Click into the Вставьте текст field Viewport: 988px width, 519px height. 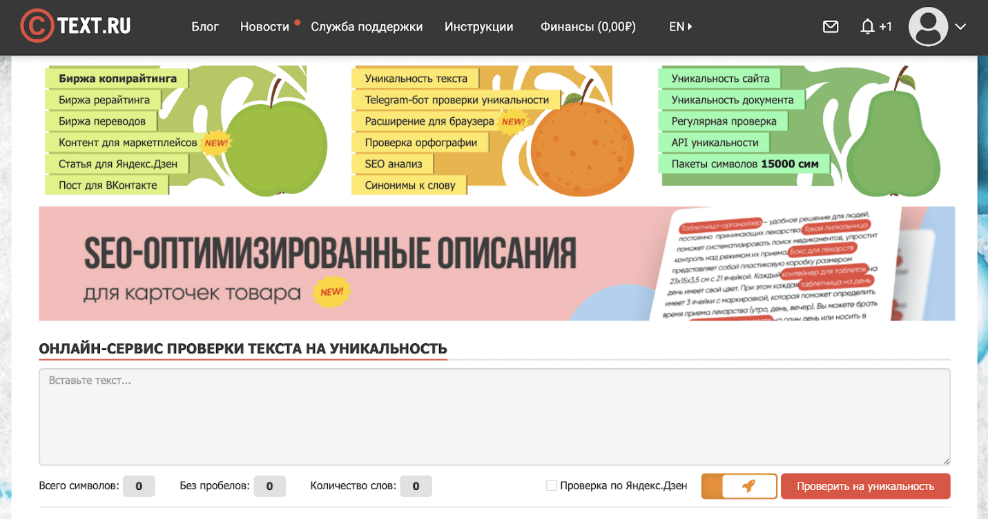pos(494,417)
